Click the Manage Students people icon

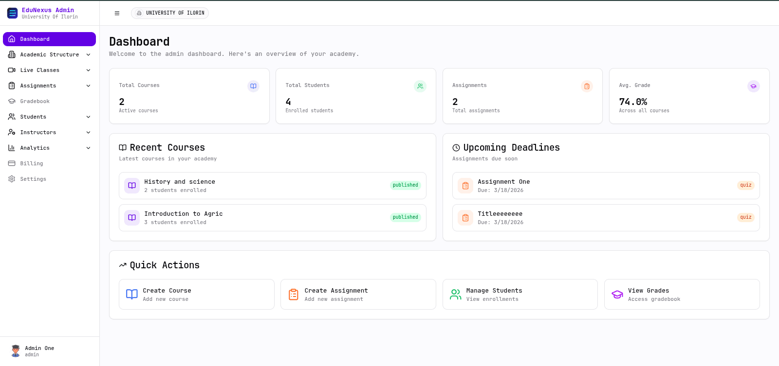click(x=456, y=294)
